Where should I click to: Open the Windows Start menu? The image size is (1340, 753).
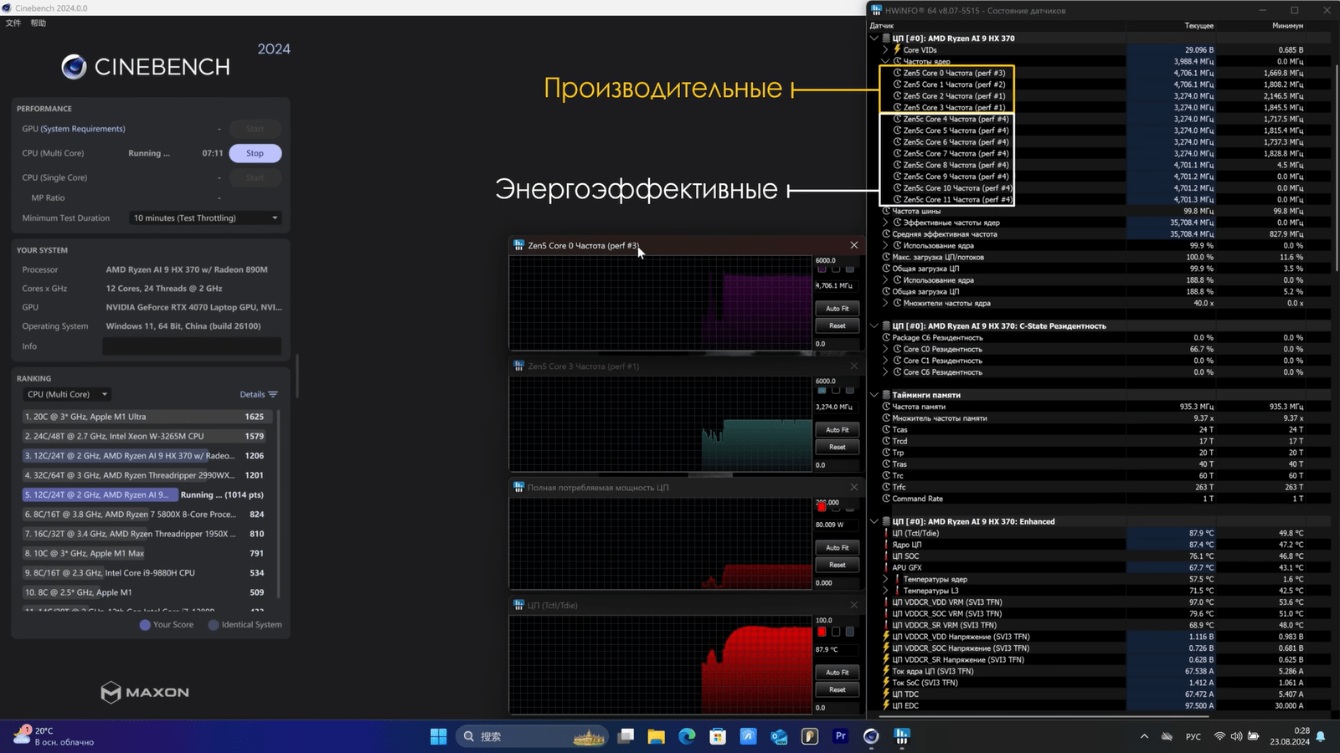point(438,736)
